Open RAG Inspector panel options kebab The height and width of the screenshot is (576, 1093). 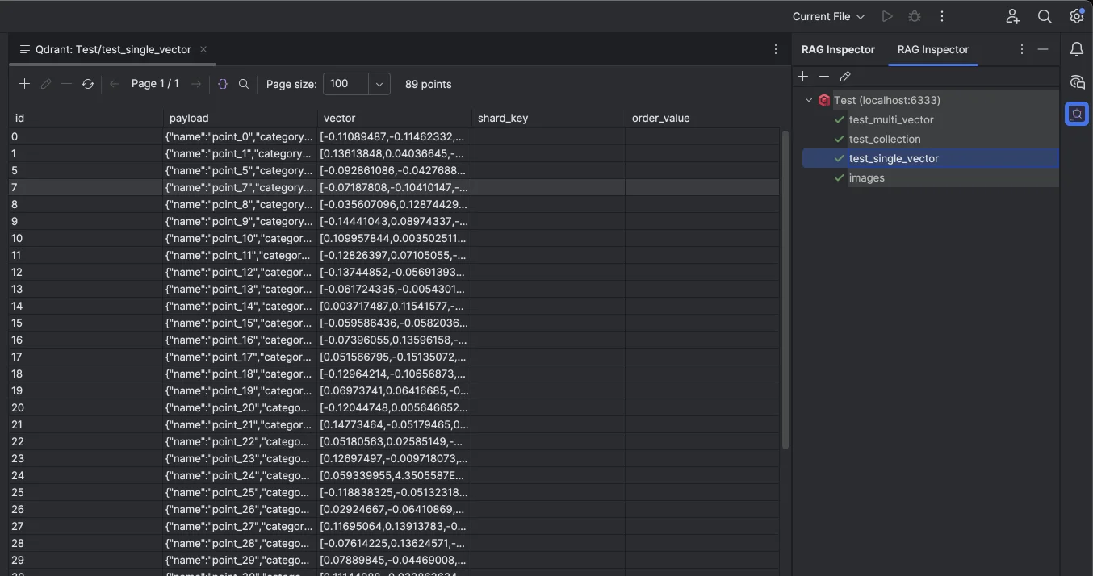pyautogui.click(x=1022, y=49)
